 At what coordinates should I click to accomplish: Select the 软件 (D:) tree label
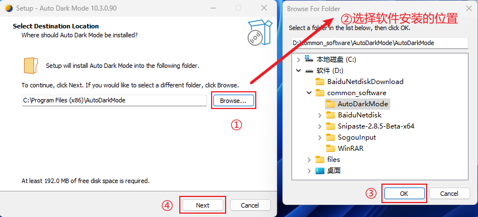(330, 71)
